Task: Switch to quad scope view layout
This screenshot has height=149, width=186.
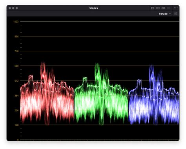Action: pos(163,8)
